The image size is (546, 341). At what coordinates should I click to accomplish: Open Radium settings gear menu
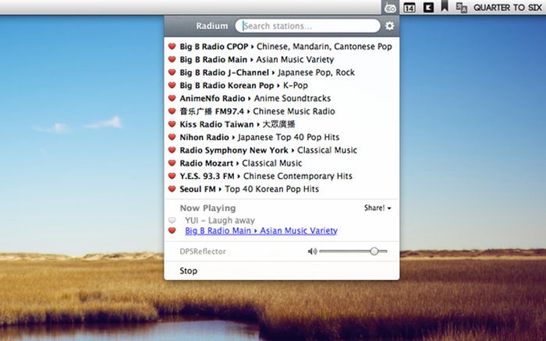[x=389, y=26]
